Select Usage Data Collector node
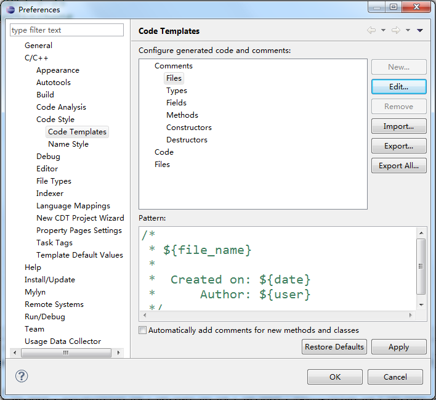The image size is (436, 400). (63, 341)
